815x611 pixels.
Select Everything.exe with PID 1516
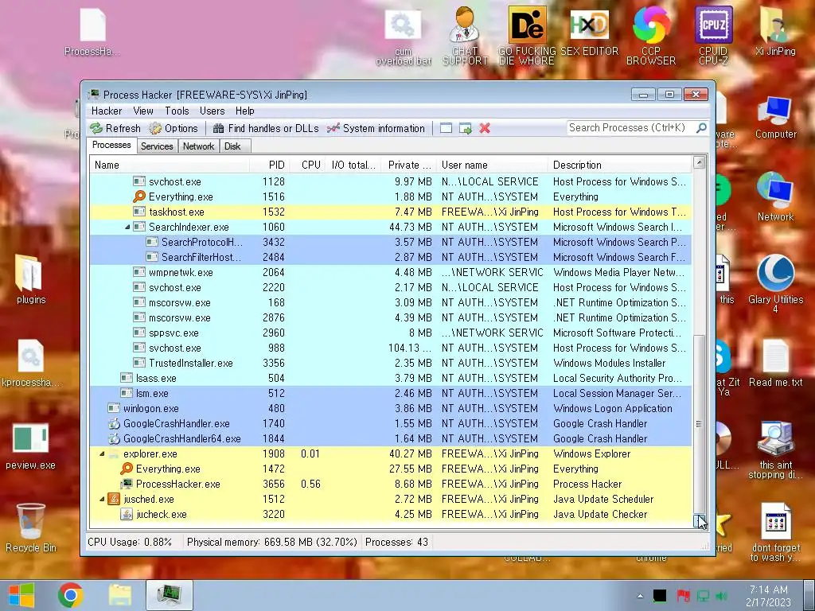(391, 197)
